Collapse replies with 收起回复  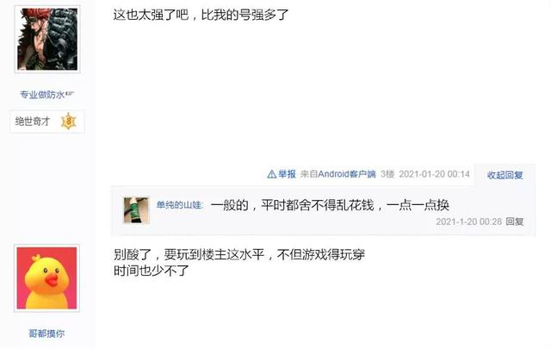(505, 175)
